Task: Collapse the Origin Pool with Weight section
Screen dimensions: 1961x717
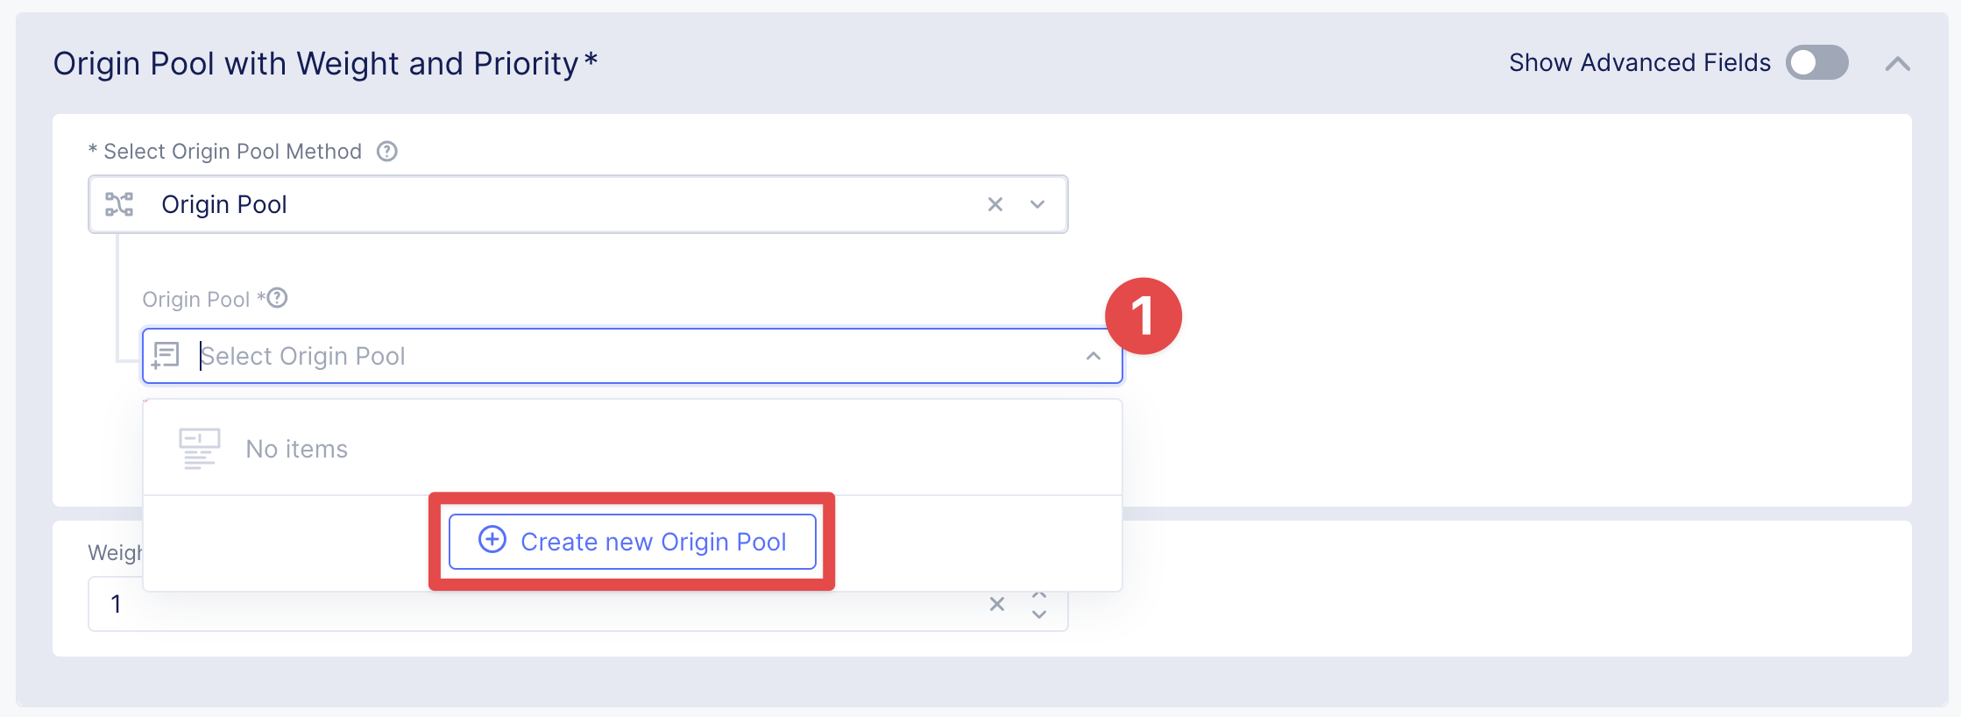Action: tap(1897, 64)
